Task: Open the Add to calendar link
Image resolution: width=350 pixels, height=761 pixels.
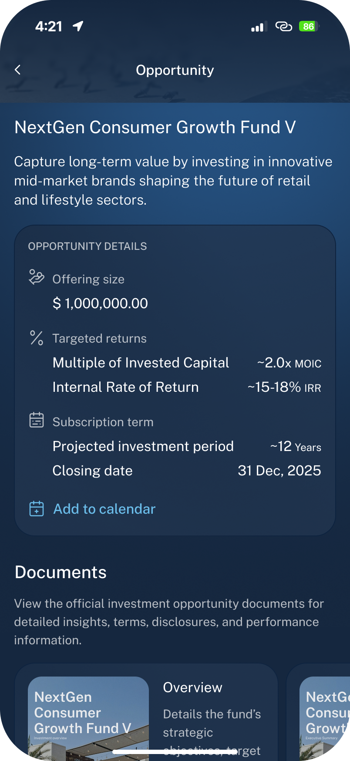Action: click(x=104, y=509)
